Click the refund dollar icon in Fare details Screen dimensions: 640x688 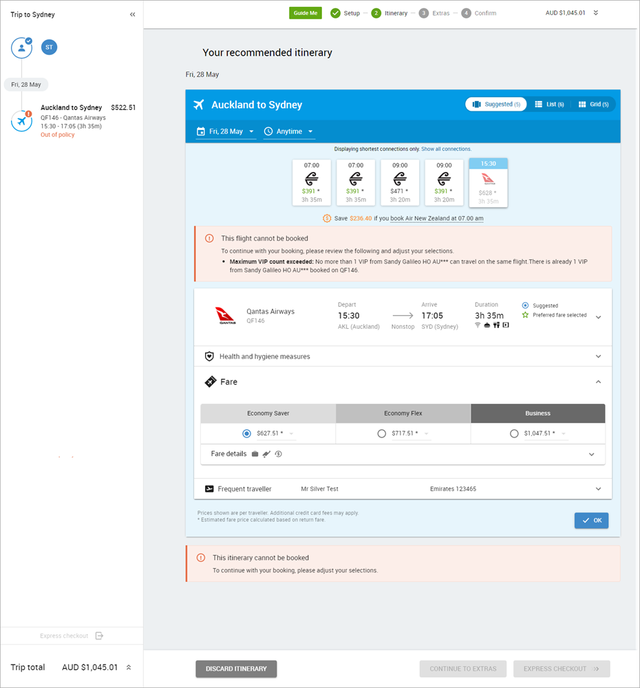click(x=278, y=453)
